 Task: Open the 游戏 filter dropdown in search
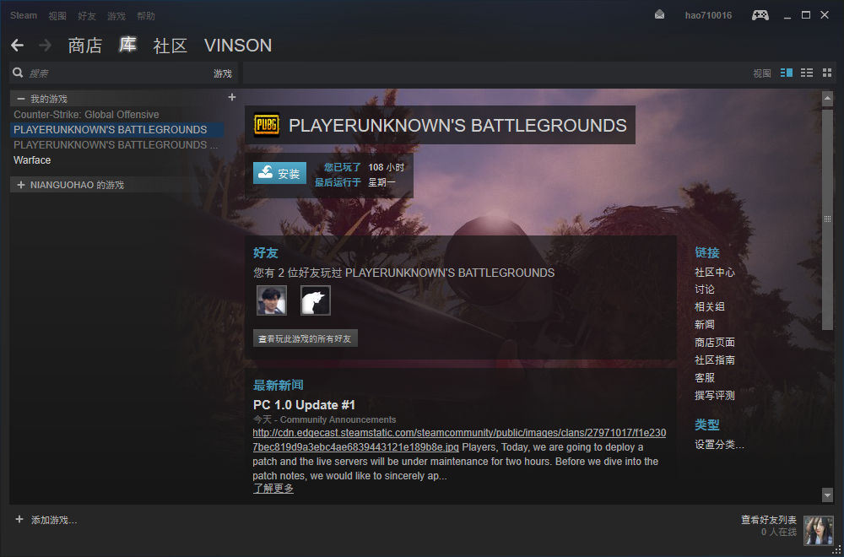222,73
